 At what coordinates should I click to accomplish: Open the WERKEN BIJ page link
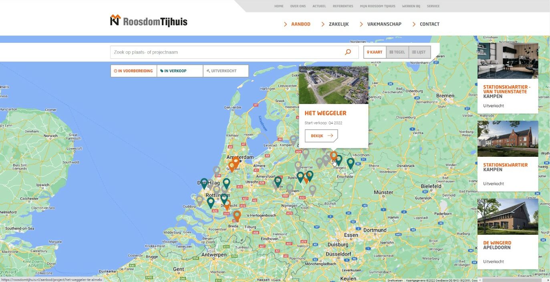point(411,6)
